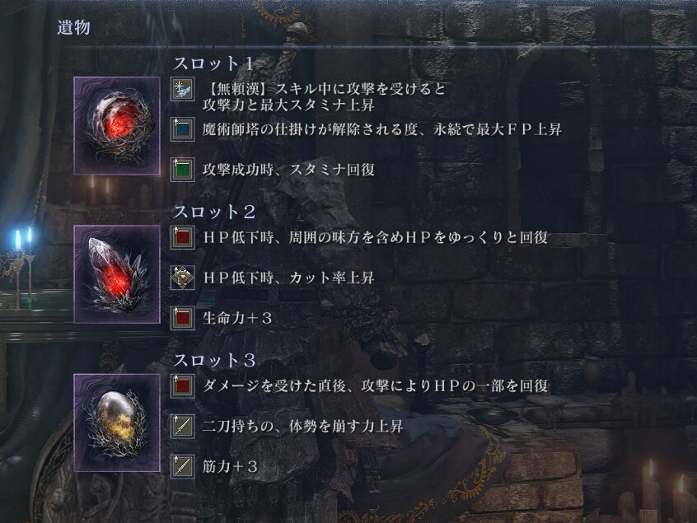Click the 無頼漢 skill effect icon

tap(182, 89)
